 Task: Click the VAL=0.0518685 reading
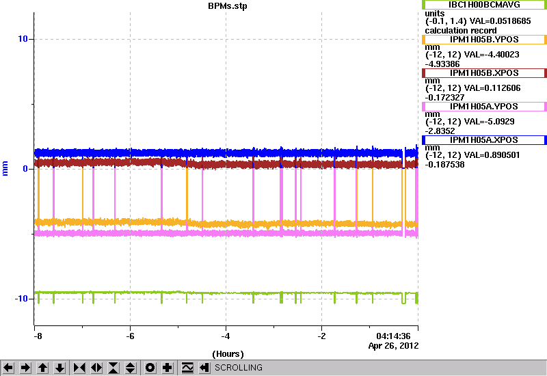501,21
